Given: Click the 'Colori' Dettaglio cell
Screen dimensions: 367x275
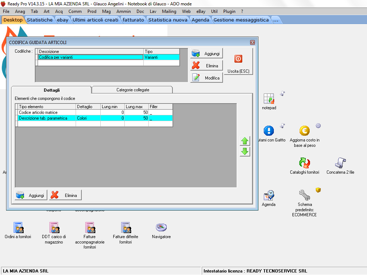Looking at the screenshot, I should (88, 118).
